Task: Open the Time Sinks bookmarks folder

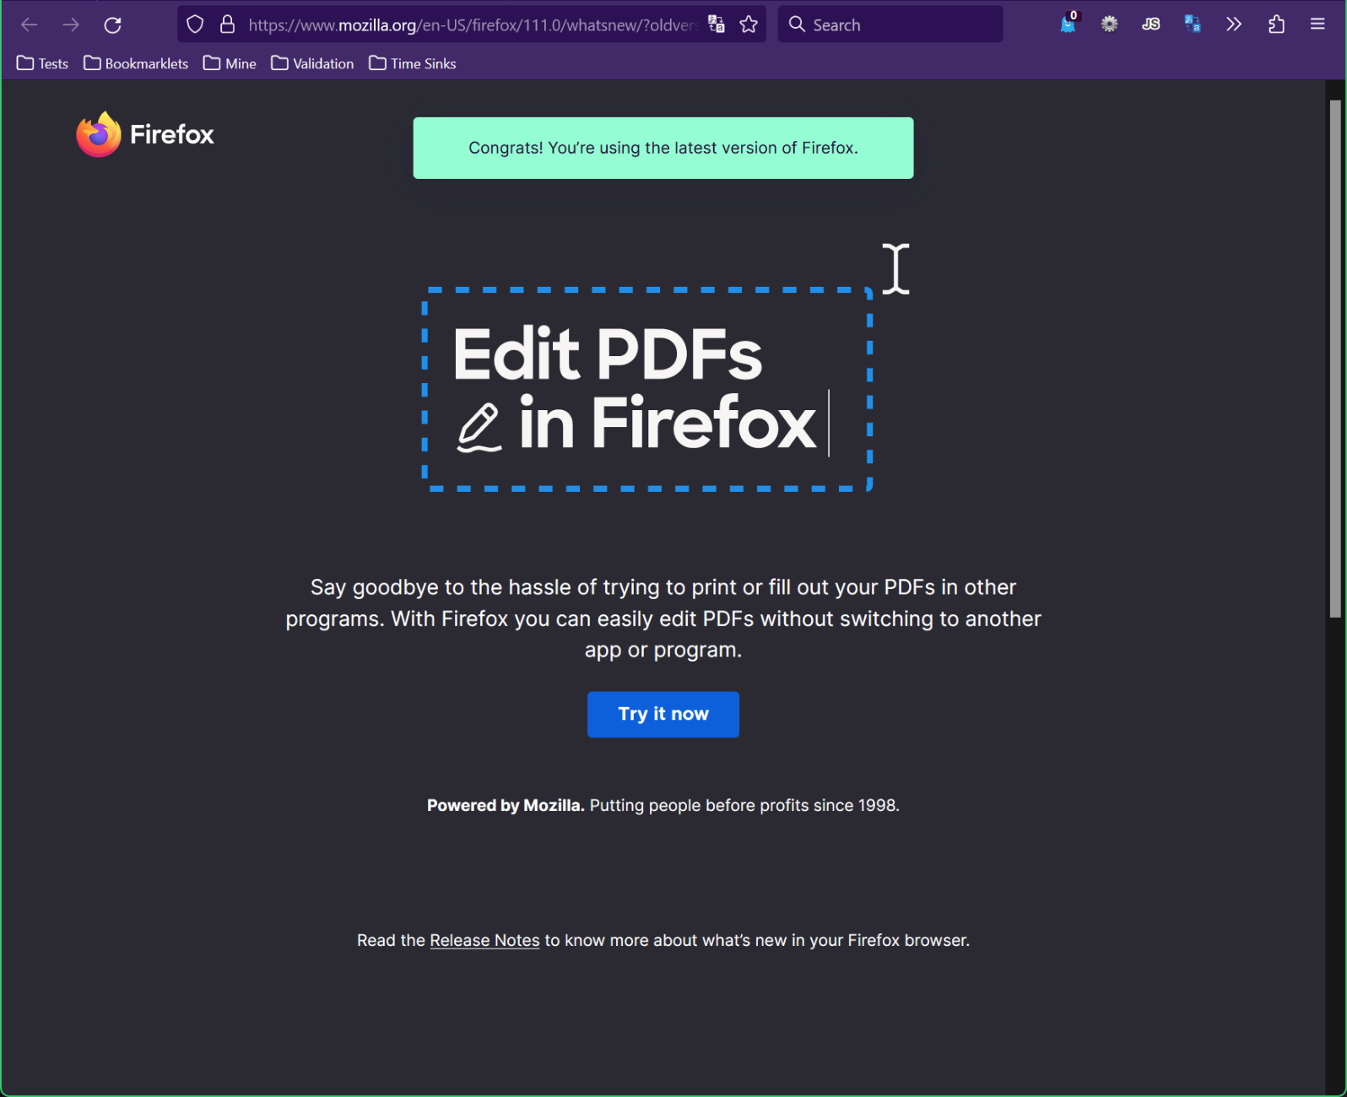Action: pyautogui.click(x=413, y=63)
